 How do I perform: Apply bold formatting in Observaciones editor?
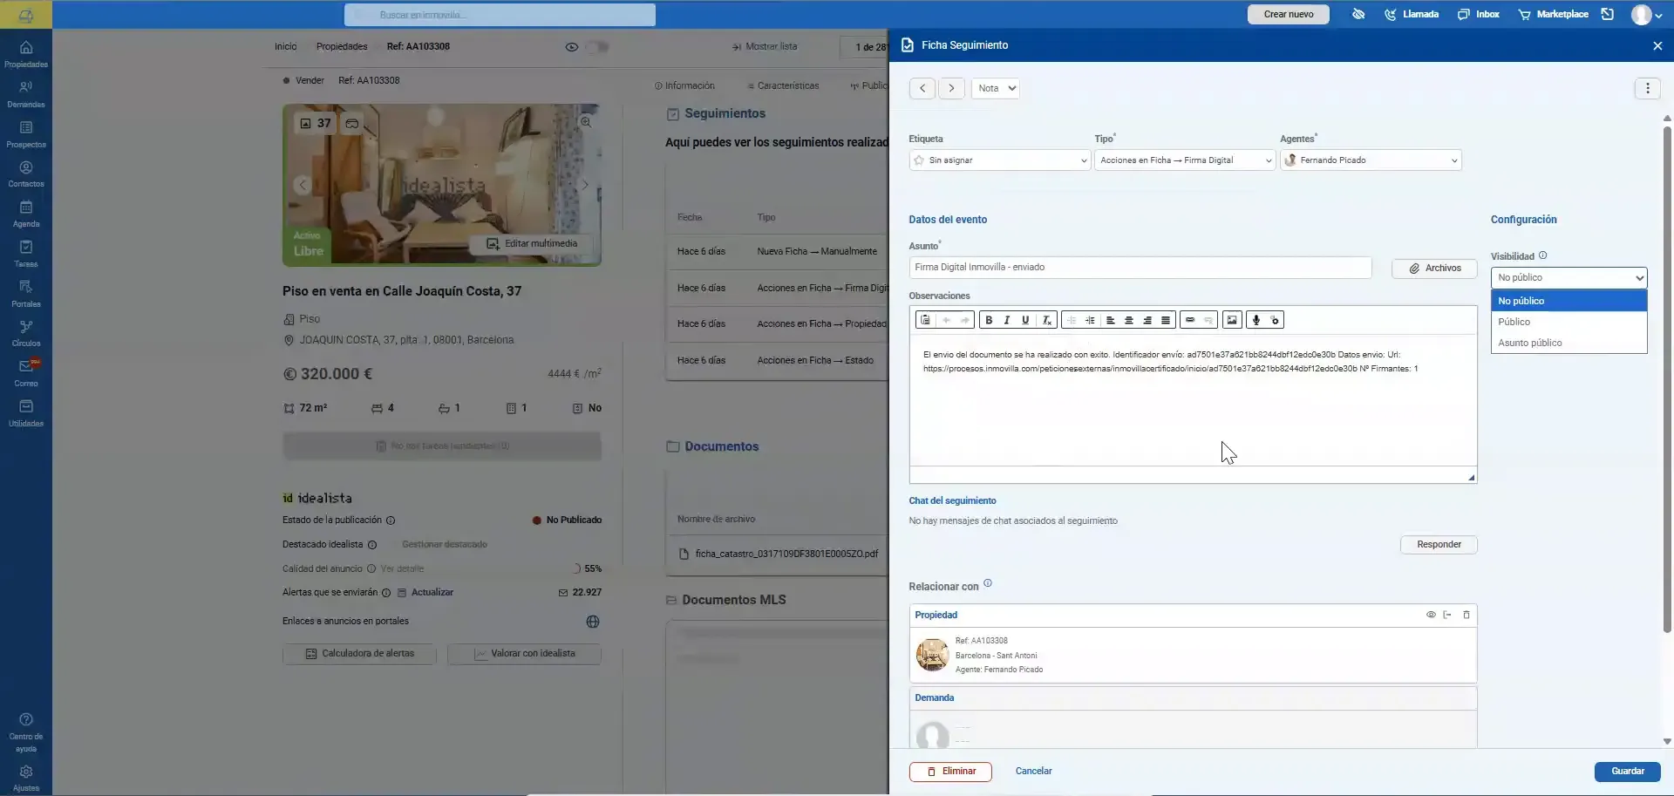tap(989, 320)
